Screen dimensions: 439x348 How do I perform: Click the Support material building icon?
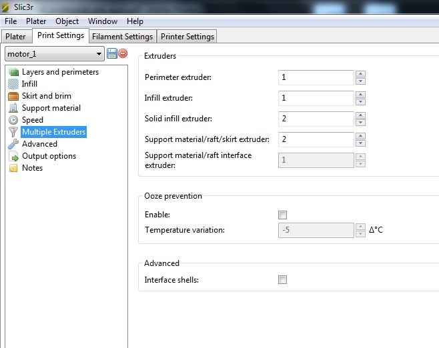click(13, 108)
